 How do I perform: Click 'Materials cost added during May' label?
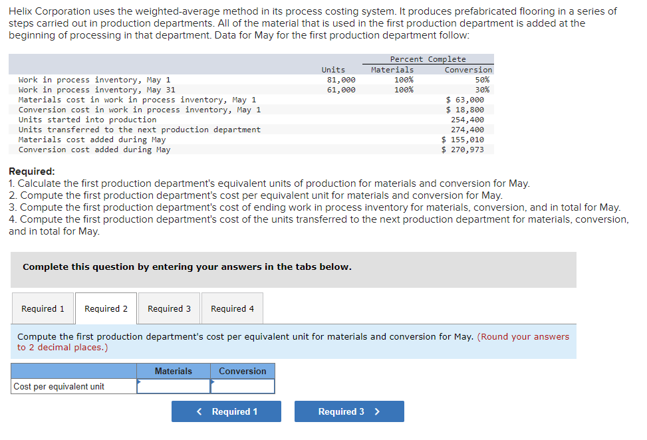[92, 140]
